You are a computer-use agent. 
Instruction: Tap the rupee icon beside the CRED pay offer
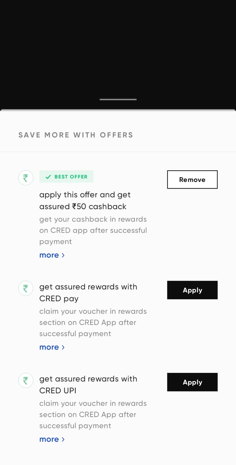click(x=26, y=288)
